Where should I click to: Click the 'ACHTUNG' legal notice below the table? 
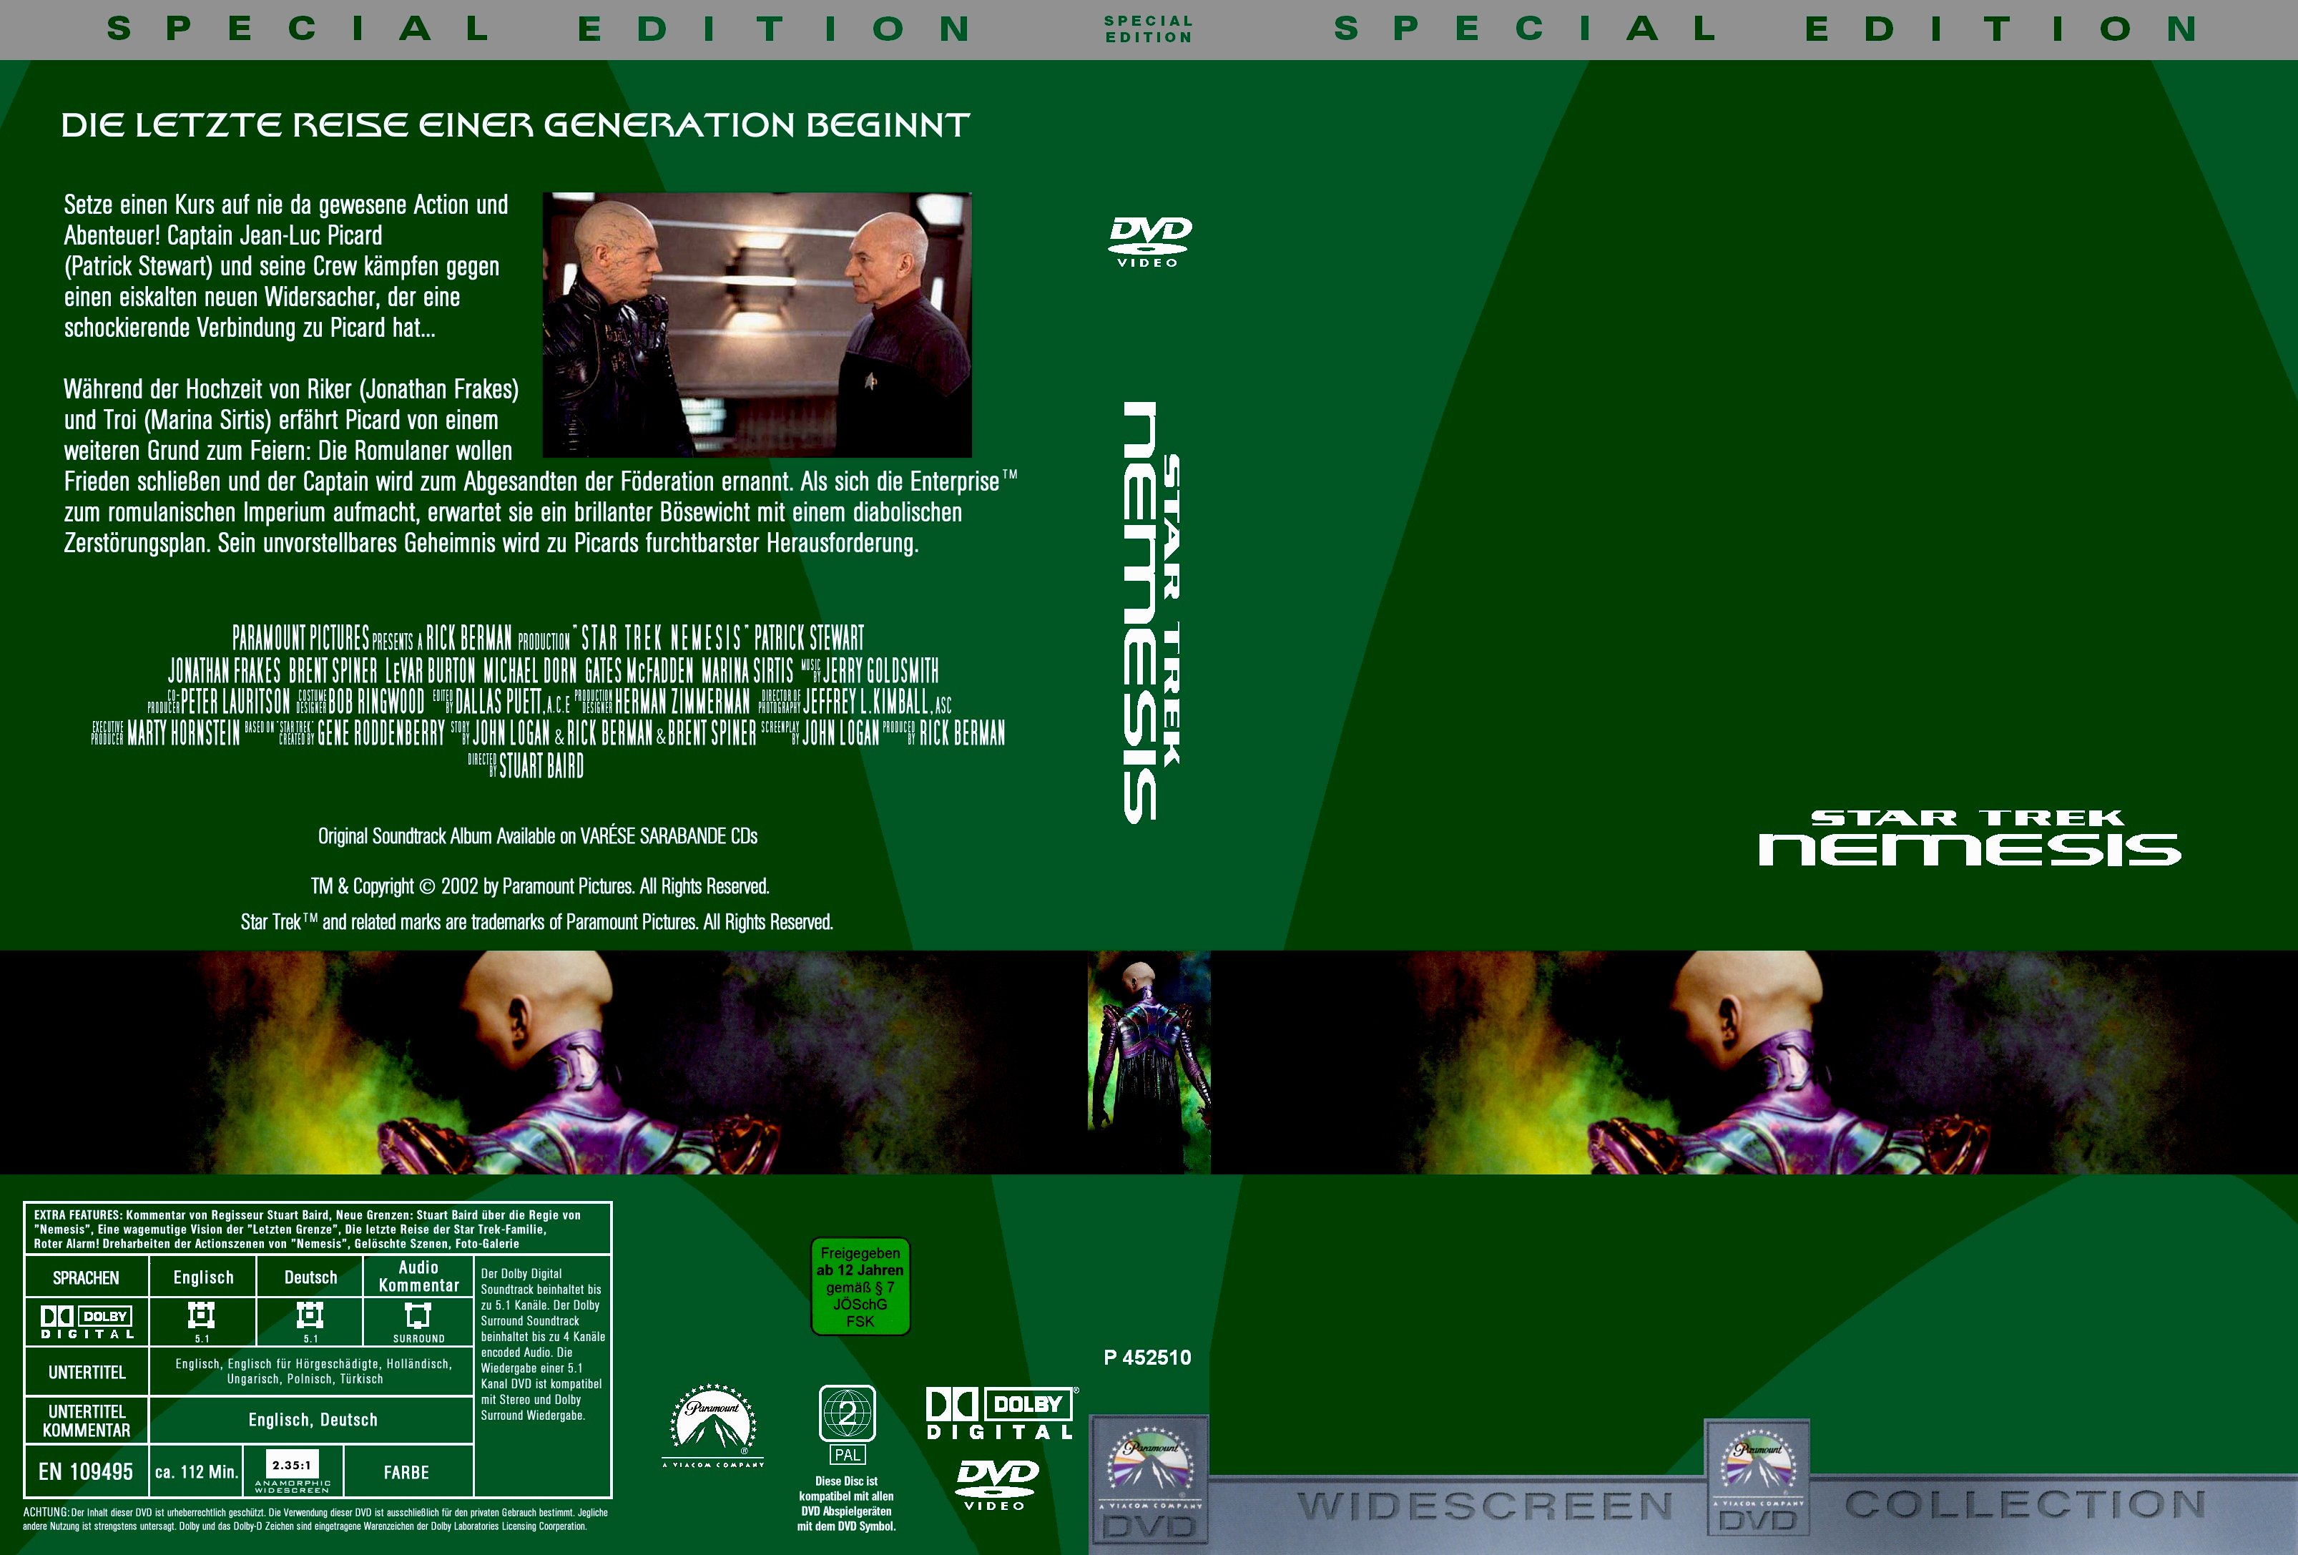315,1519
